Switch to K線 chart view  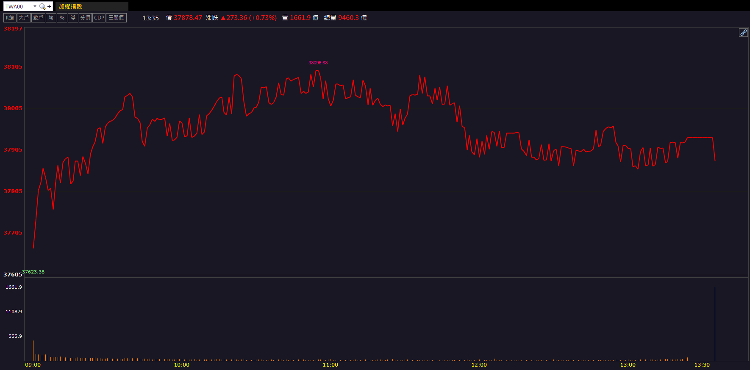10,18
